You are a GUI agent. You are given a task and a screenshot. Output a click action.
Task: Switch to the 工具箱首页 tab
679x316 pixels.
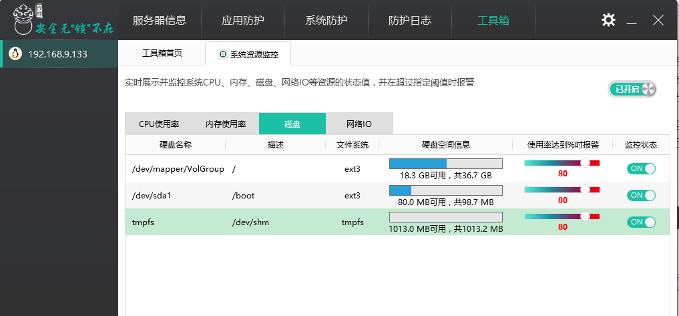pyautogui.click(x=162, y=53)
